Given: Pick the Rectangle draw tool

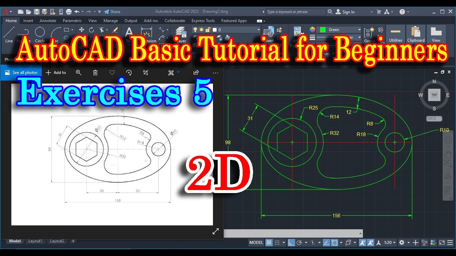Looking at the screenshot, I should click(66, 30).
